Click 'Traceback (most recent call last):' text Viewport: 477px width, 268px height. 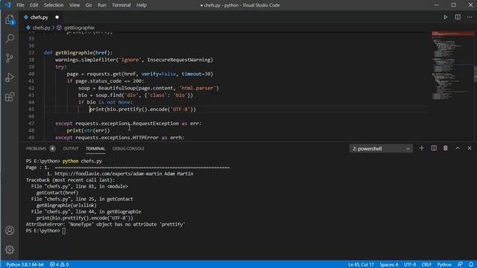[x=70, y=180]
